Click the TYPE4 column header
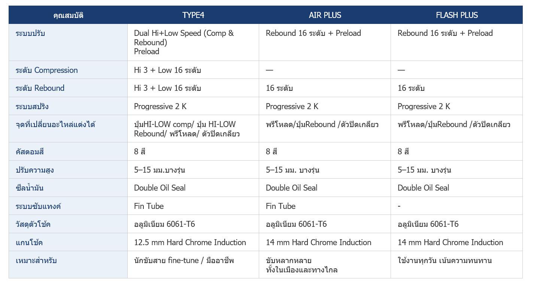This screenshot has height=290, width=537. click(x=193, y=15)
